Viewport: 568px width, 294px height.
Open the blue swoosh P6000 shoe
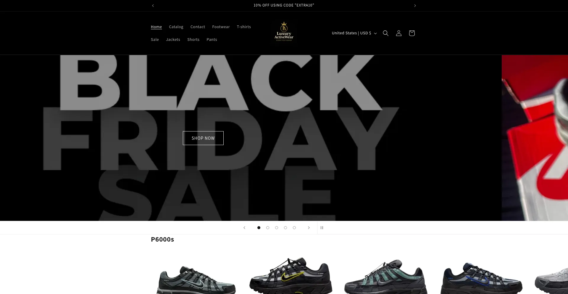[x=481, y=277]
